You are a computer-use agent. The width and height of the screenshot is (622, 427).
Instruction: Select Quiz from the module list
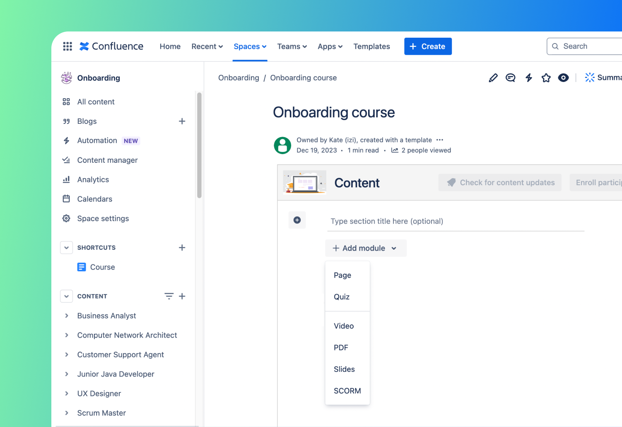point(342,297)
